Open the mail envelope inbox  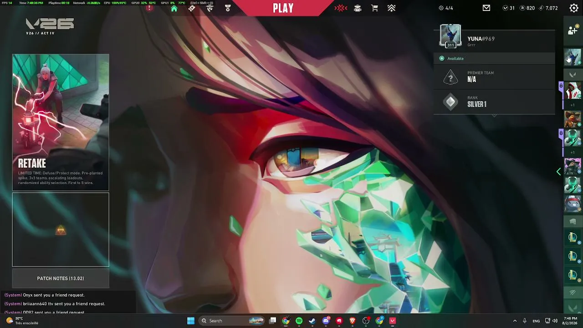pyautogui.click(x=486, y=8)
